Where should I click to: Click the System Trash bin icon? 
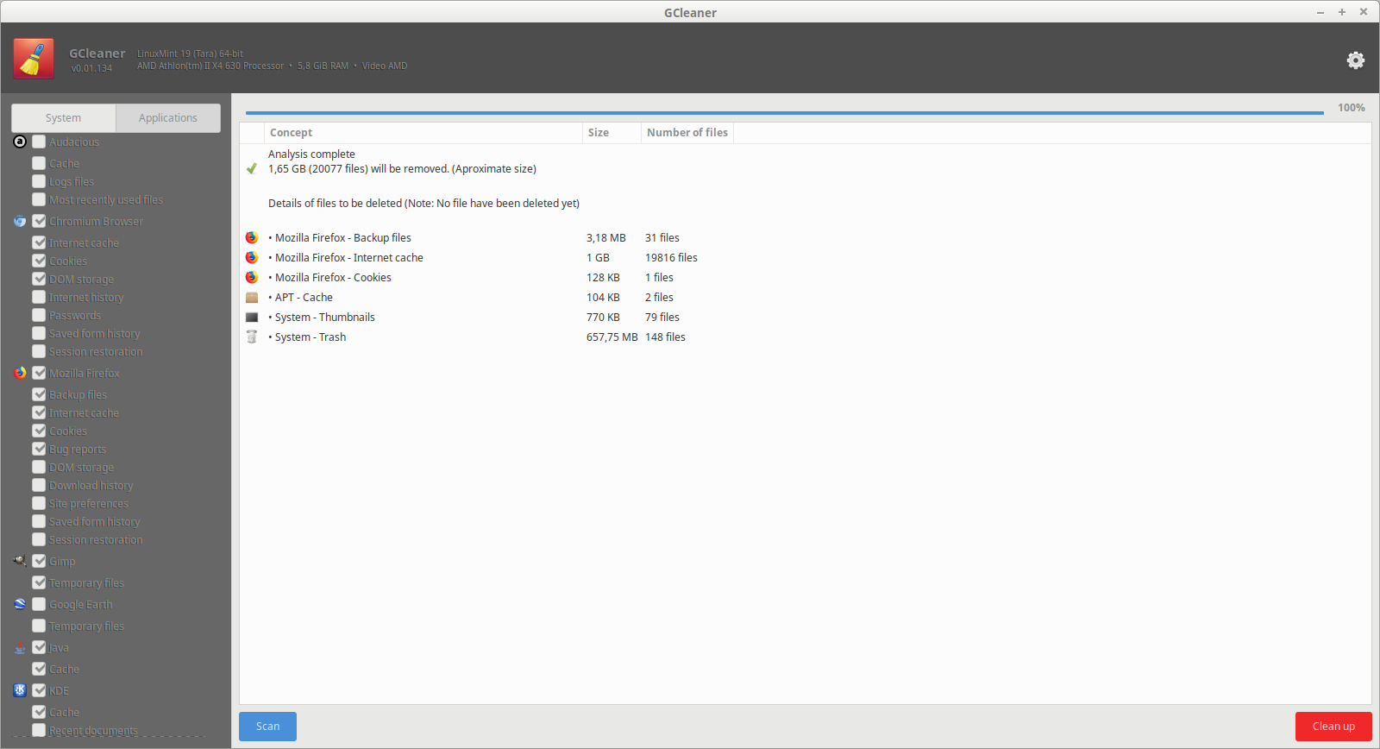pyautogui.click(x=252, y=337)
